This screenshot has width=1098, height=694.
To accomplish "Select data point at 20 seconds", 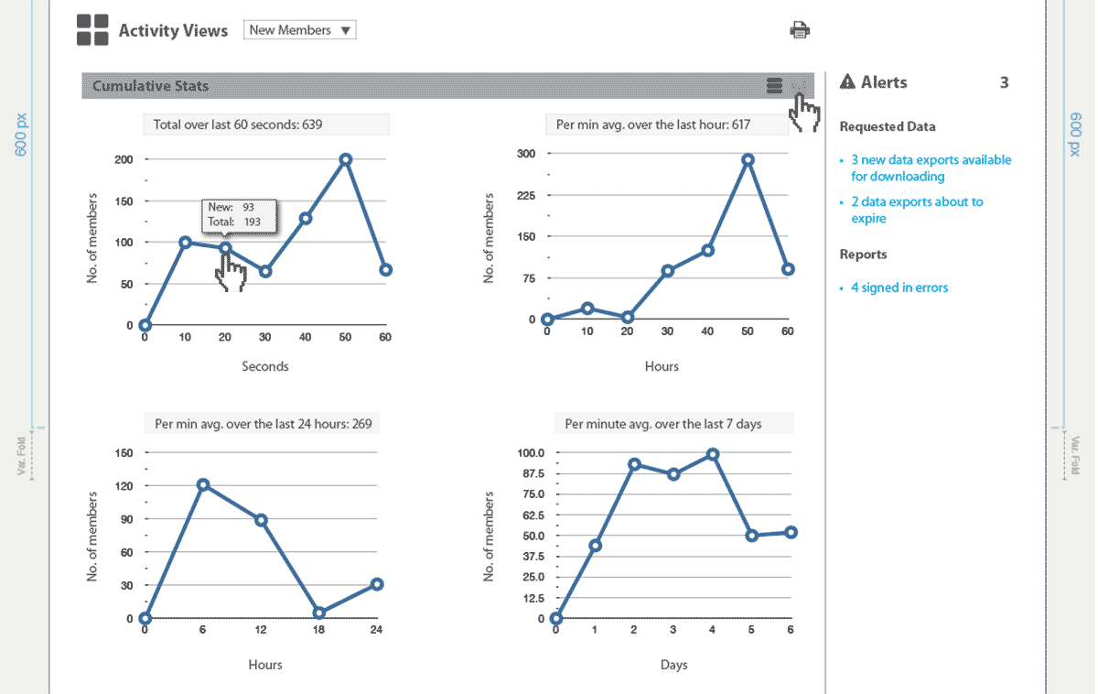I will click(x=225, y=248).
